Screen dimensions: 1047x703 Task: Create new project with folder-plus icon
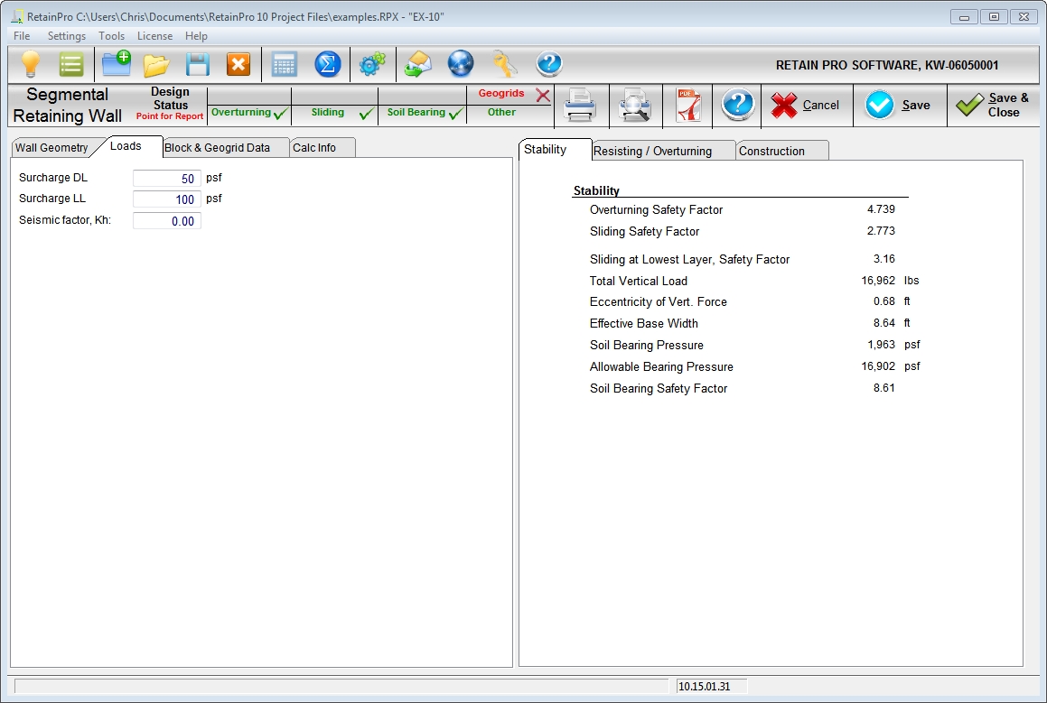(116, 65)
